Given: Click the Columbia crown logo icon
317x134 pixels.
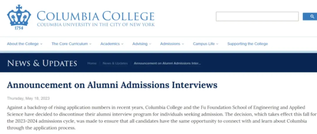Looking at the screenshot, I should [19, 17].
